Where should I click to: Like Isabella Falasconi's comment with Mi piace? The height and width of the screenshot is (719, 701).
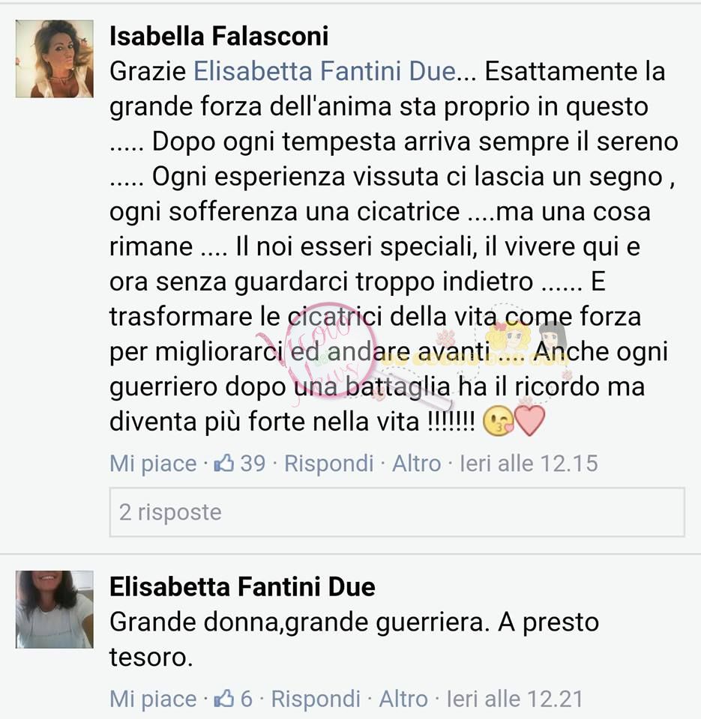point(153,464)
